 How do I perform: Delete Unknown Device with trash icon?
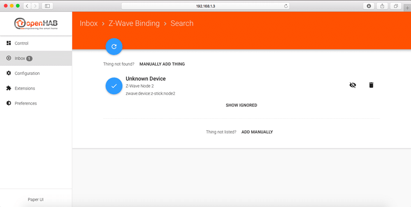tap(371, 85)
